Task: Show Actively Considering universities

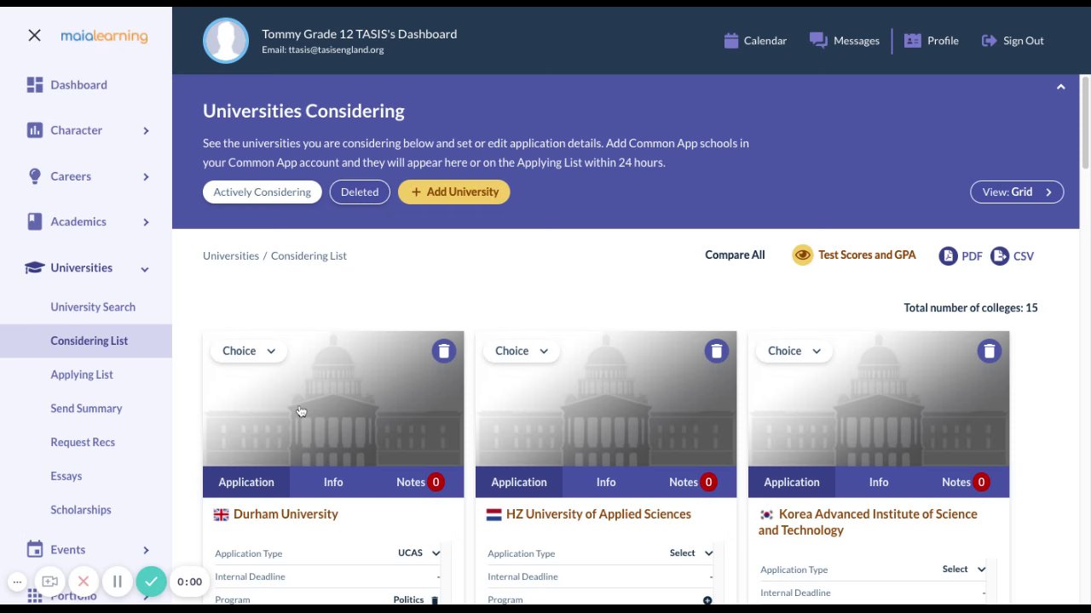Action: 263,192
